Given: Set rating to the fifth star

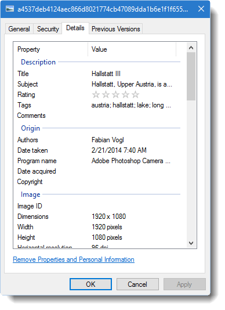Looking at the screenshot, I should pyautogui.click(x=135, y=95).
